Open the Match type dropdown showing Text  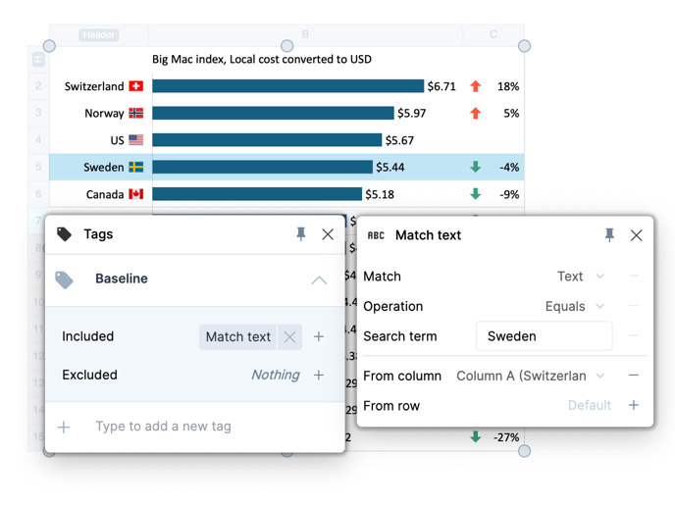pyautogui.click(x=581, y=277)
